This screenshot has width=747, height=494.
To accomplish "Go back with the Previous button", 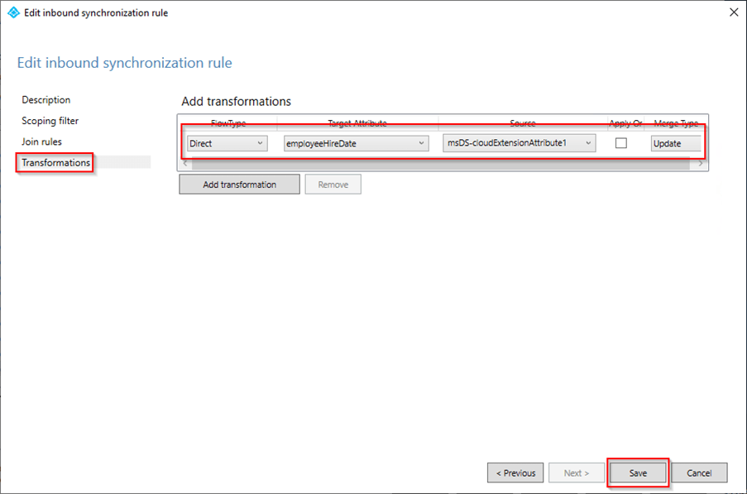I will [515, 472].
